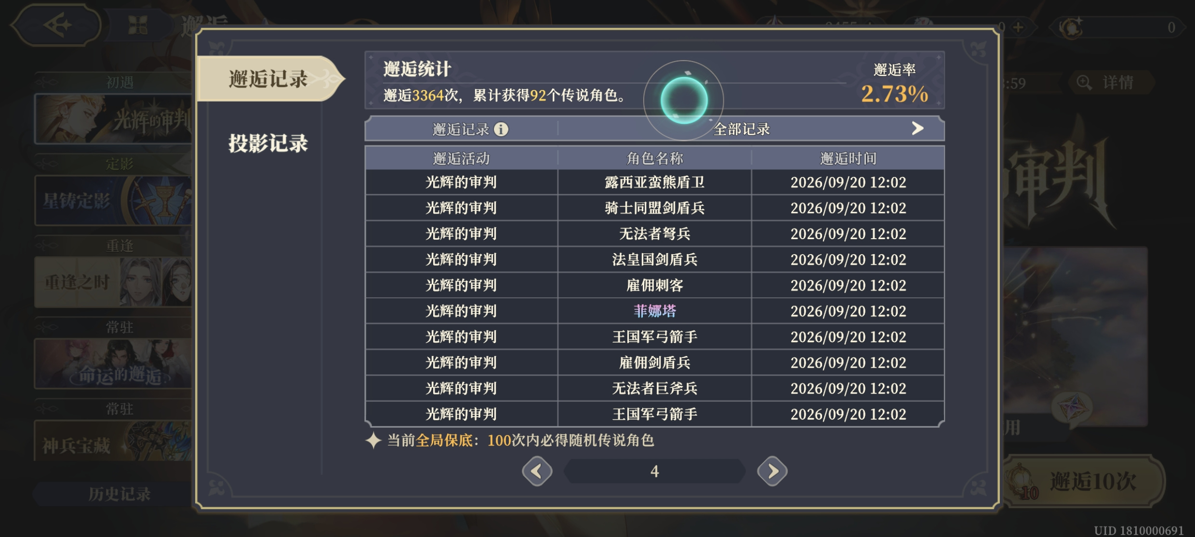Expand the 全部记录 filter chevron
This screenshot has height=537, width=1195.
tap(917, 128)
